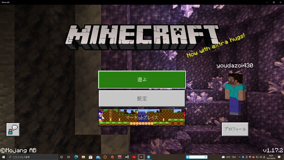Start the game with the green 遊ぶ button
The height and width of the screenshot is (160, 284).
pos(142,80)
